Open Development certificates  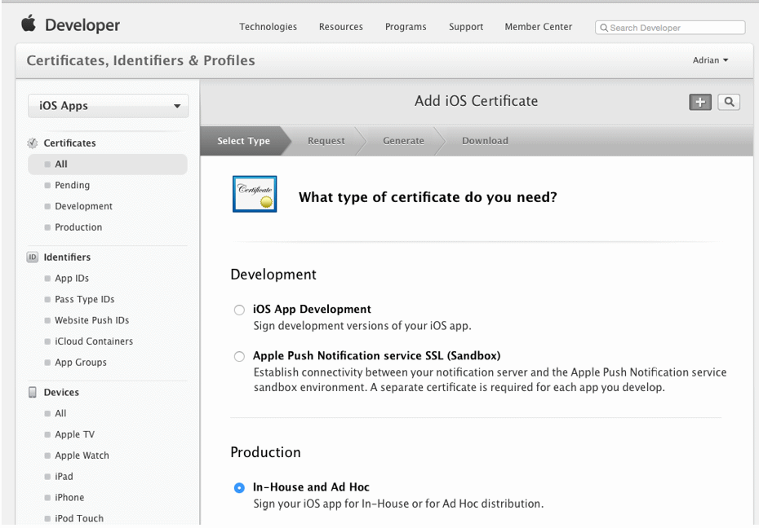click(x=83, y=206)
